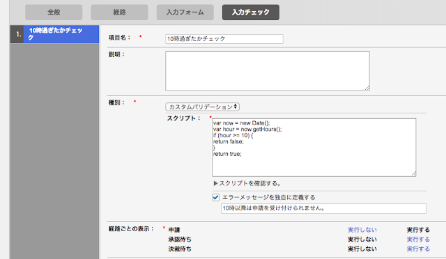Toggle the エラーメッセージを独自に定義する checkbox
Screen dimensions: 446x259
pyautogui.click(x=215, y=197)
